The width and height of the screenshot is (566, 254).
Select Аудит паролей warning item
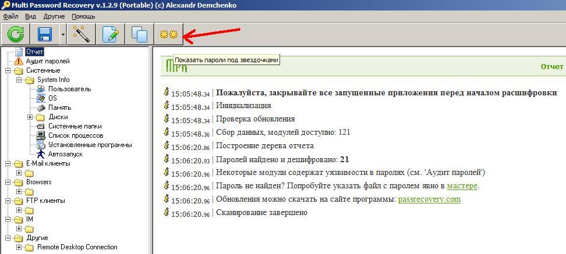click(47, 61)
